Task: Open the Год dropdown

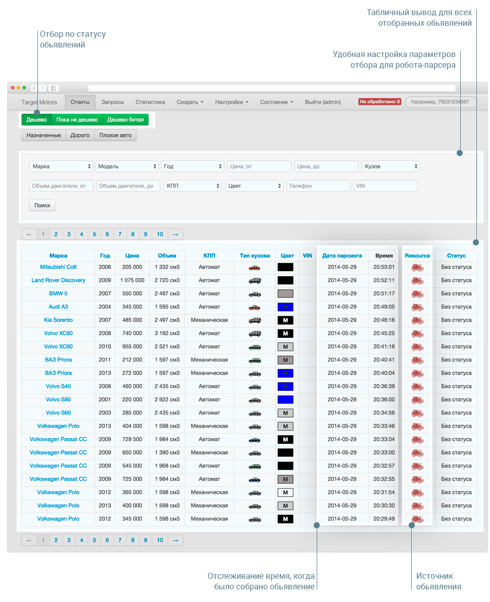Action: pyautogui.click(x=192, y=166)
